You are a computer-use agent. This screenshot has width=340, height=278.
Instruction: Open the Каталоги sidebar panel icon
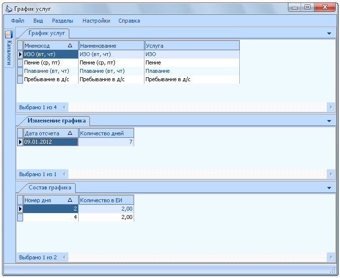click(9, 35)
